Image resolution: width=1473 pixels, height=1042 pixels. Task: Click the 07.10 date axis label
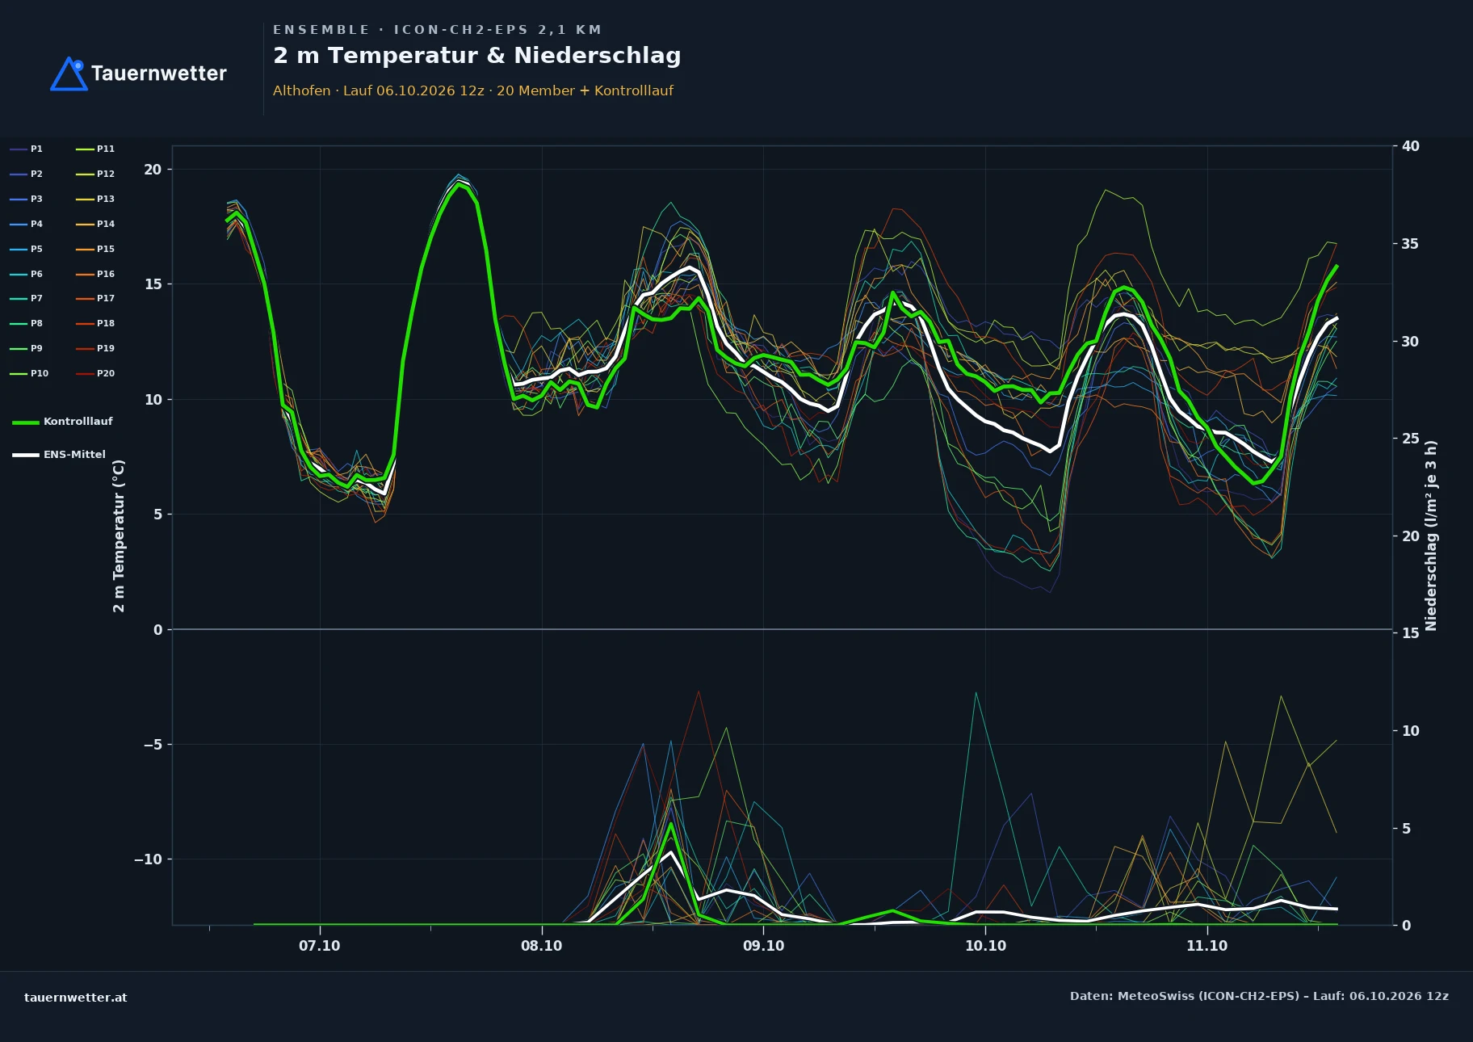tap(320, 946)
